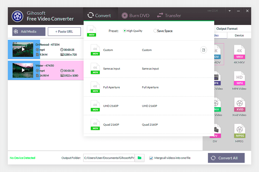Click the Add Media film reel icon

click(x=16, y=31)
